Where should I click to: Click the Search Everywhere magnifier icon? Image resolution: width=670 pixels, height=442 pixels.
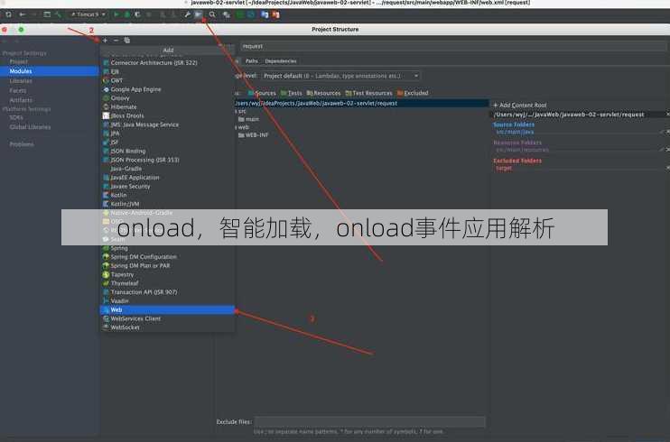point(212,14)
